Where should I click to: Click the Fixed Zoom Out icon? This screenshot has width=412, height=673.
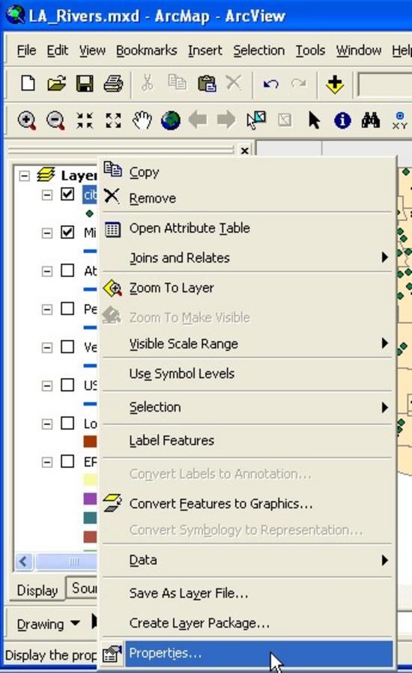click(113, 121)
